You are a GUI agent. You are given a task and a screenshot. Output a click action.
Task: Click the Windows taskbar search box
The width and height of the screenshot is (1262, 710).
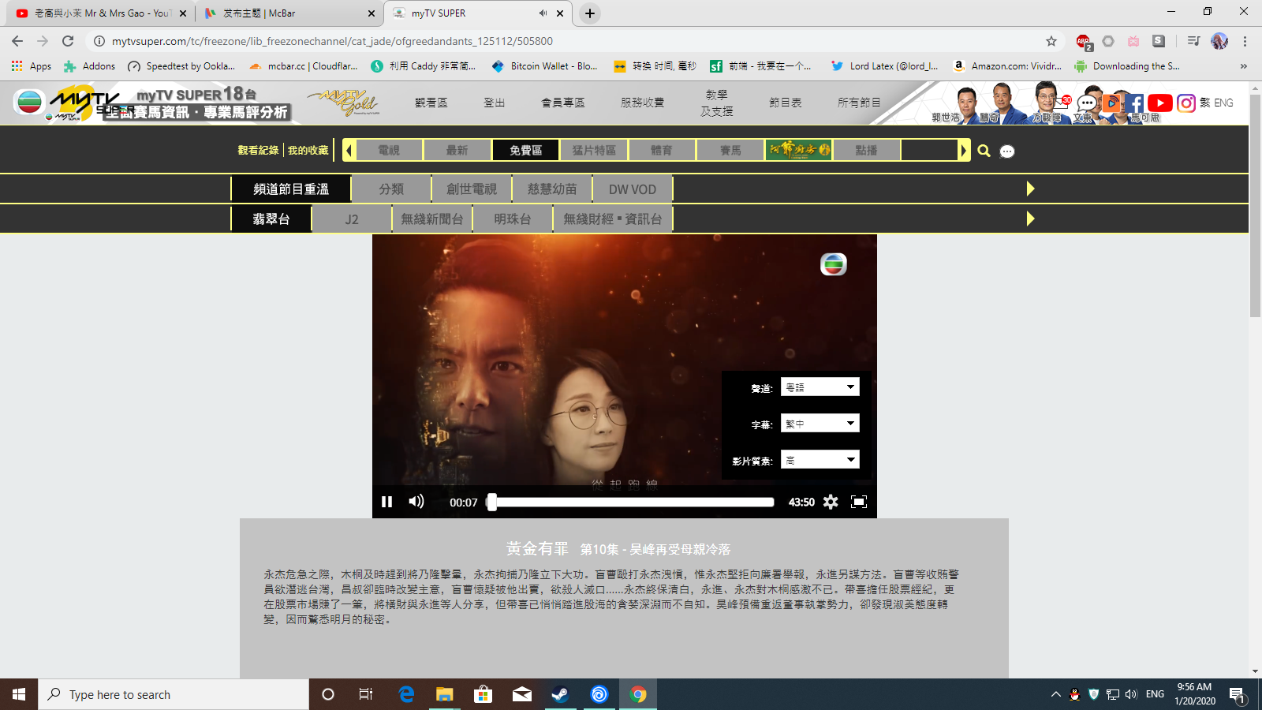coord(174,694)
